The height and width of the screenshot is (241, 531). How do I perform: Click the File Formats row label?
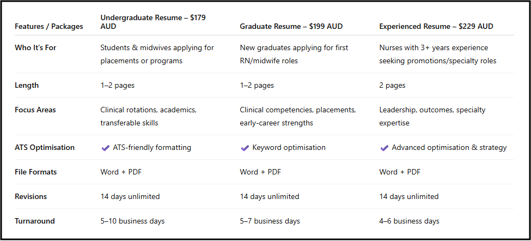pos(36,172)
